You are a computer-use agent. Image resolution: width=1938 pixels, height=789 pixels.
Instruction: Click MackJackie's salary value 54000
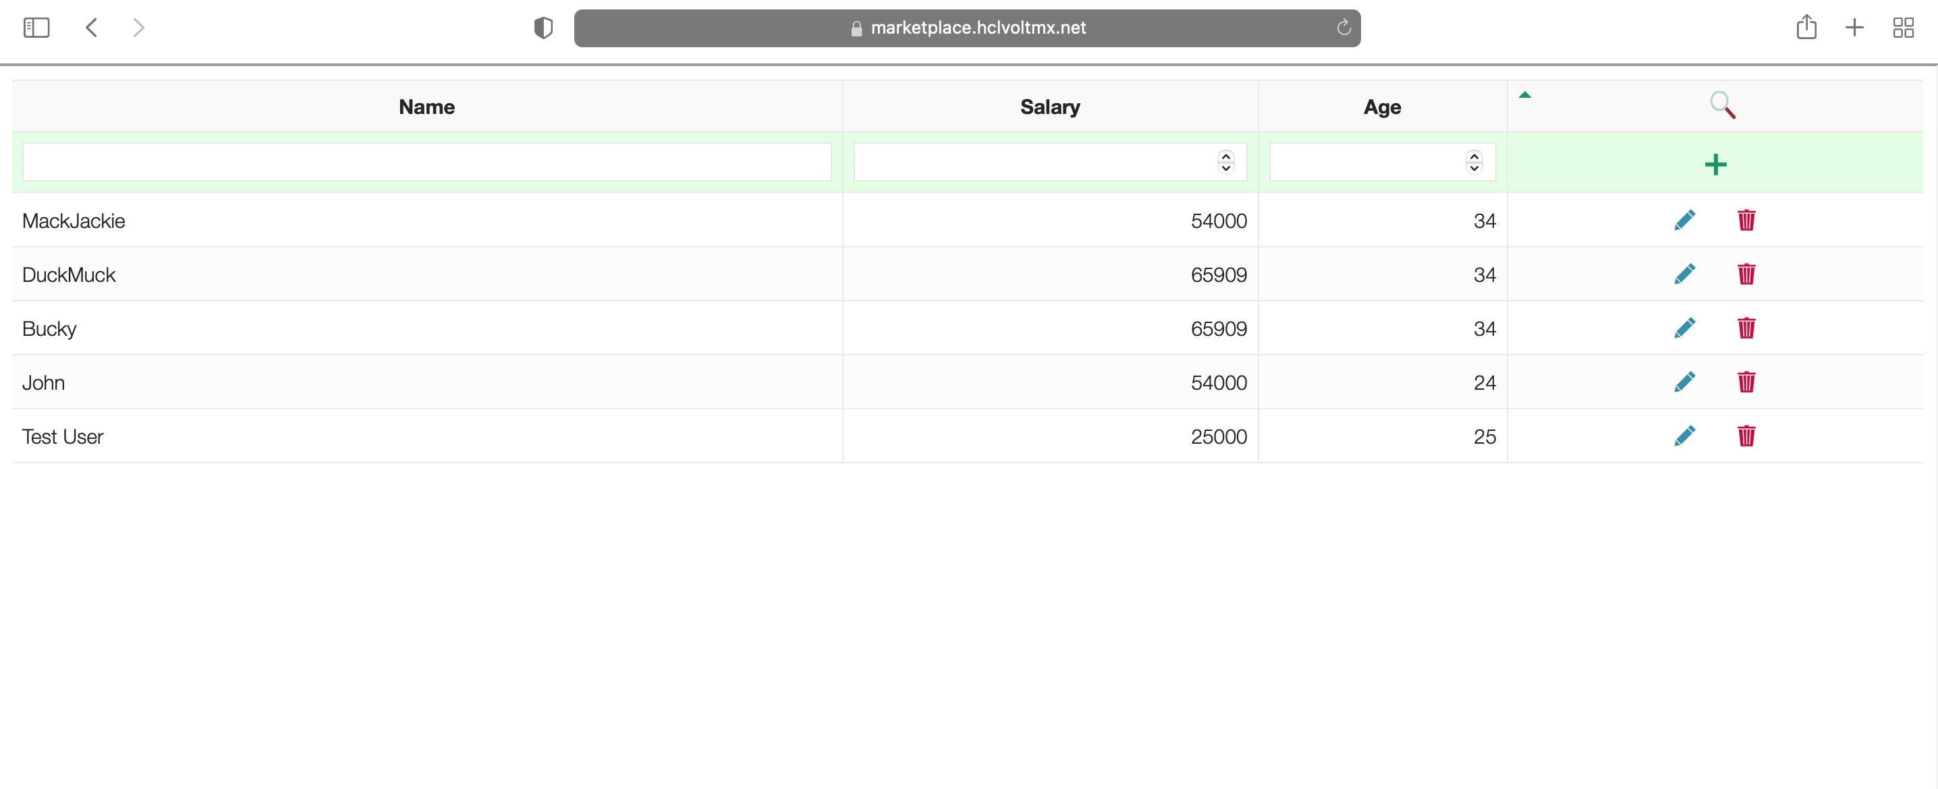tap(1219, 221)
